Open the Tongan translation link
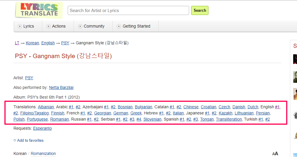This screenshot has height=157, width=297. [207, 119]
